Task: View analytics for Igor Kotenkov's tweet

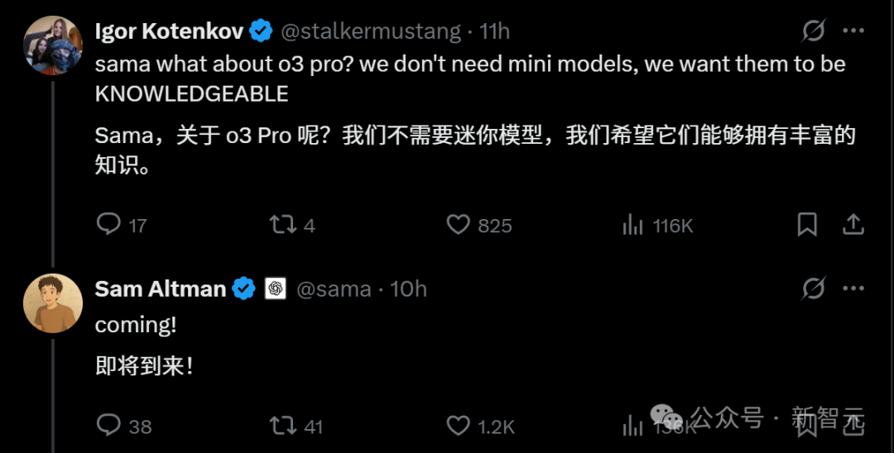Action: point(633,224)
